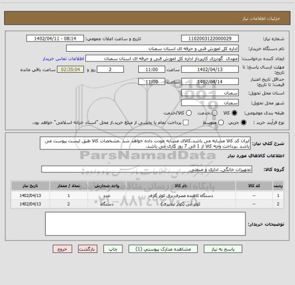Click the کد کالا column header

tap(254, 186)
